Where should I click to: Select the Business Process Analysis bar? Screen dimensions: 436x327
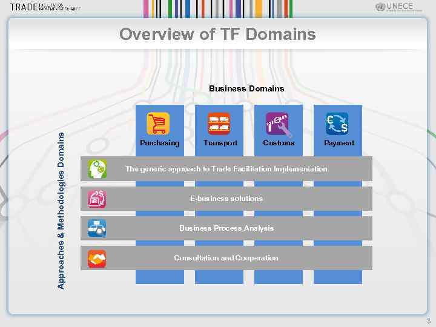click(226, 228)
